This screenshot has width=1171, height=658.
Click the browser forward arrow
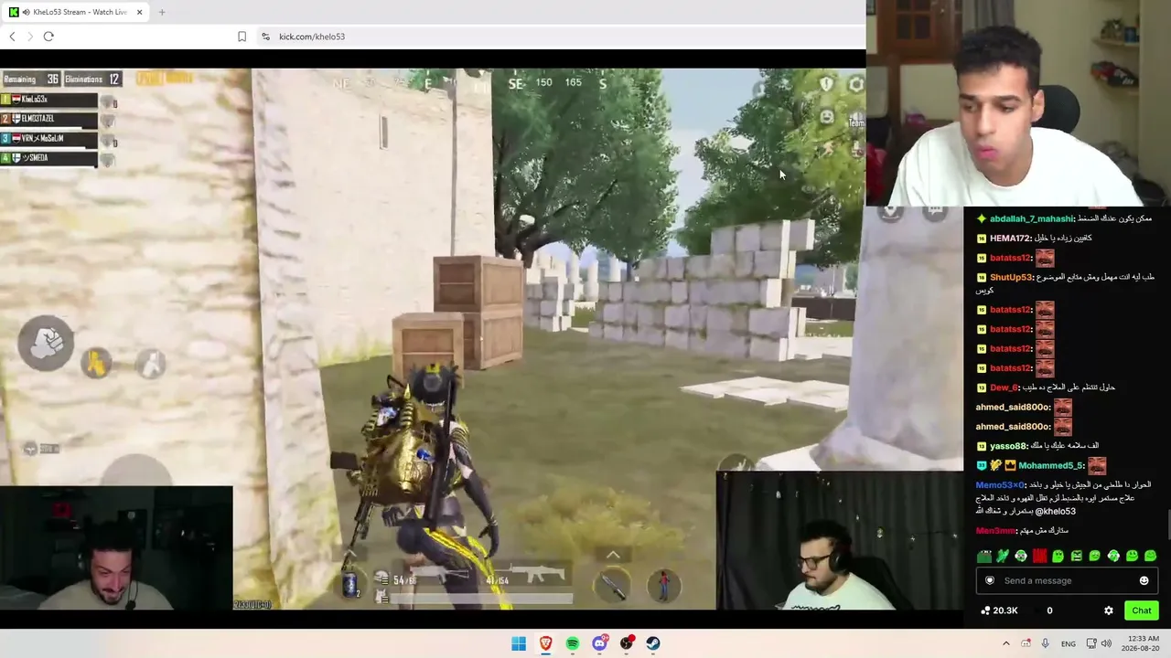(x=29, y=37)
